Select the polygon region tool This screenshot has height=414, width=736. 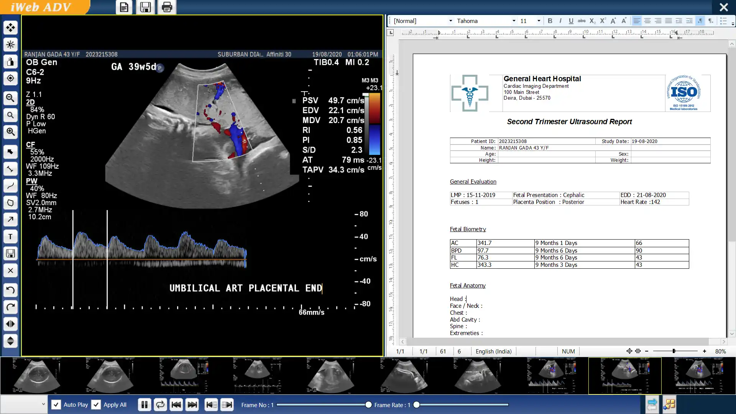[10, 203]
